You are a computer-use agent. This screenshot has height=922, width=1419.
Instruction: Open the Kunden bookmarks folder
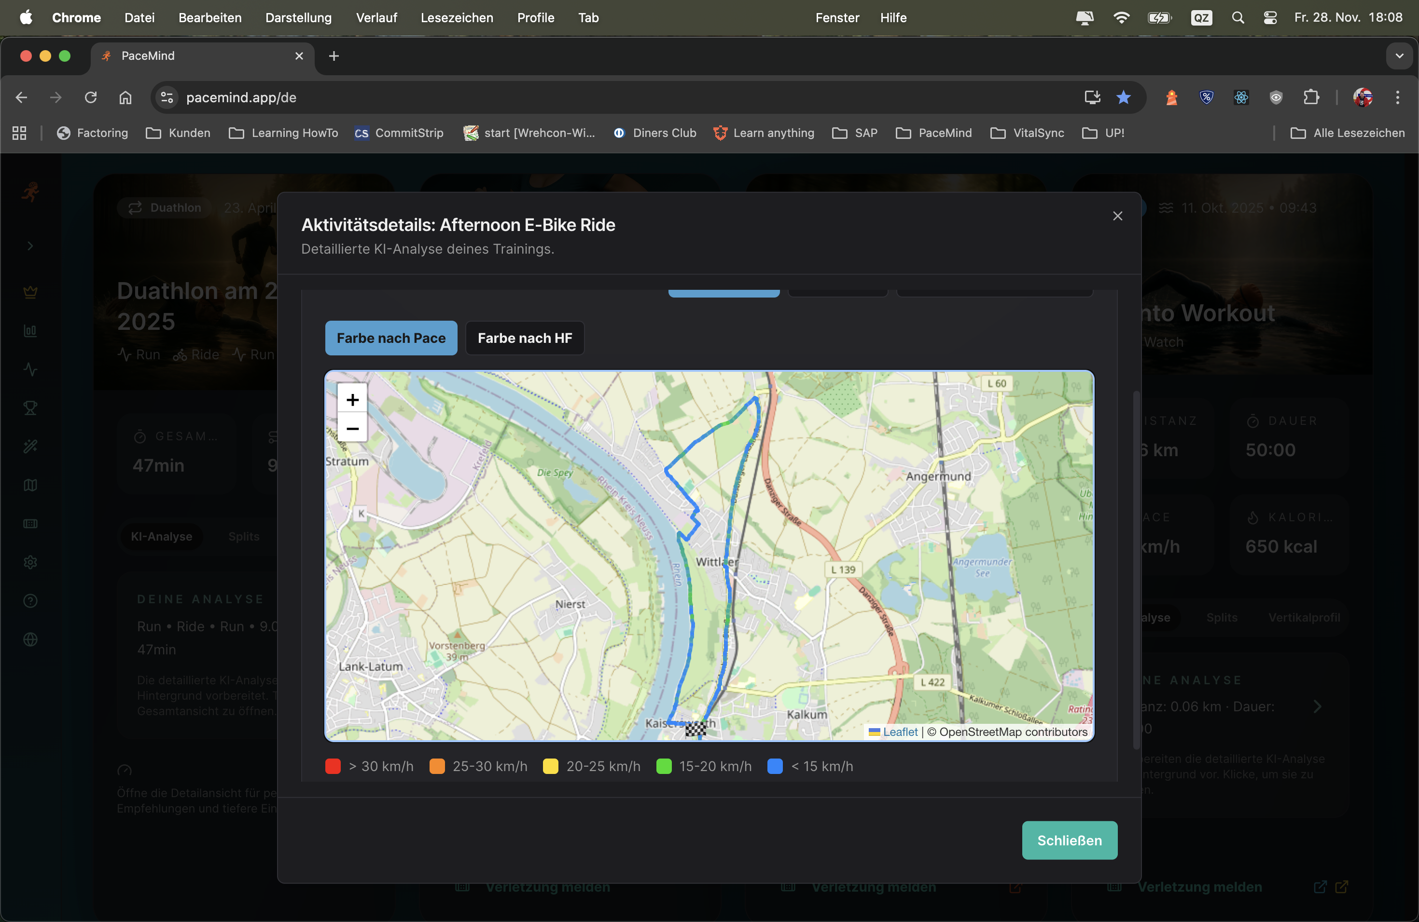178,133
